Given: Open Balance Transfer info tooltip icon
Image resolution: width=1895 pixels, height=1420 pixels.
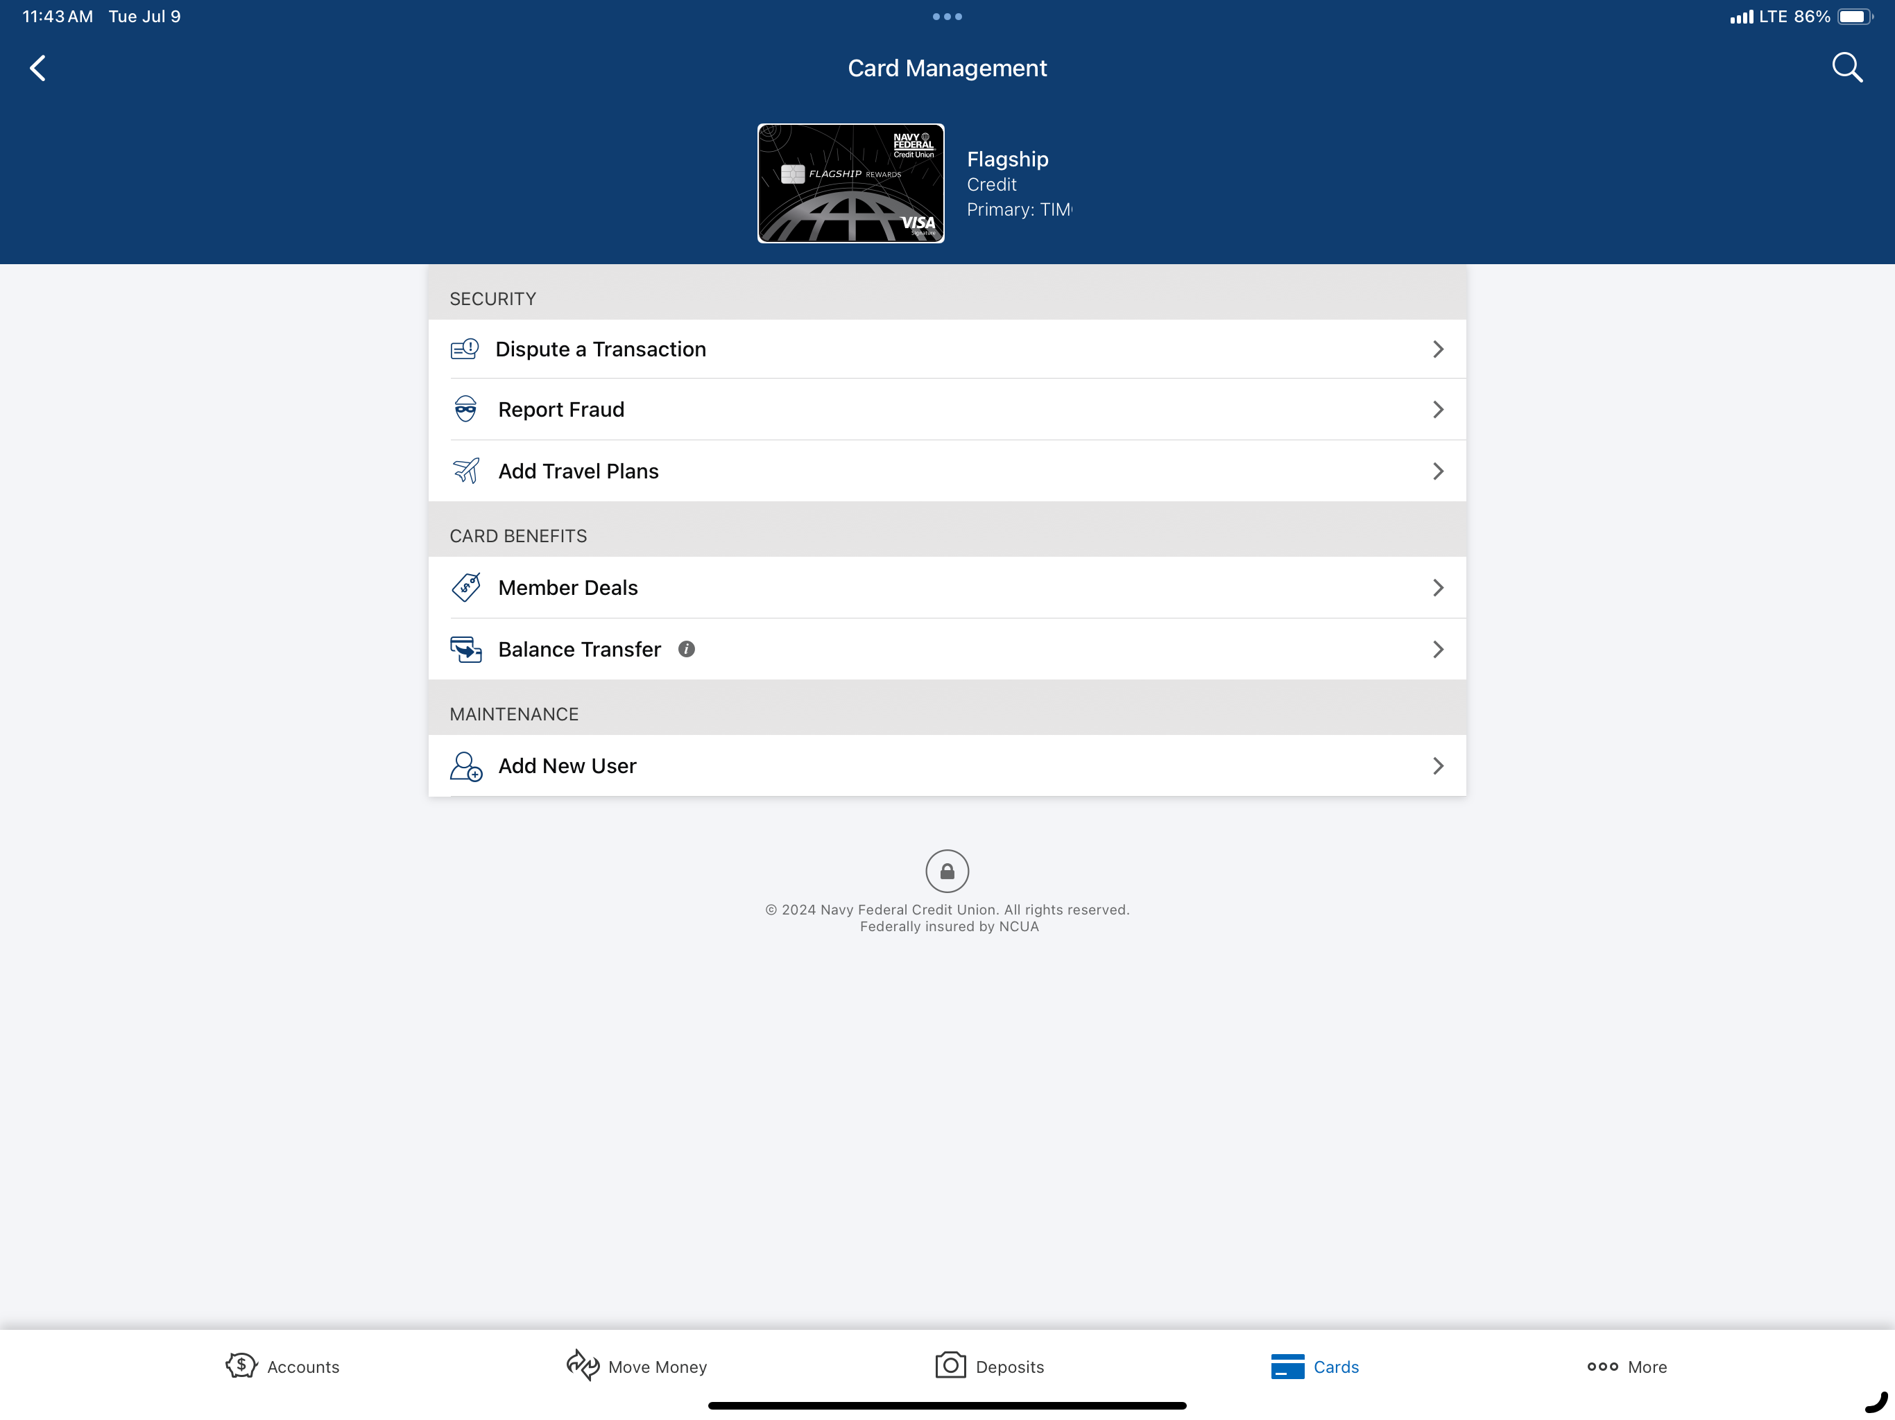Looking at the screenshot, I should pos(686,649).
